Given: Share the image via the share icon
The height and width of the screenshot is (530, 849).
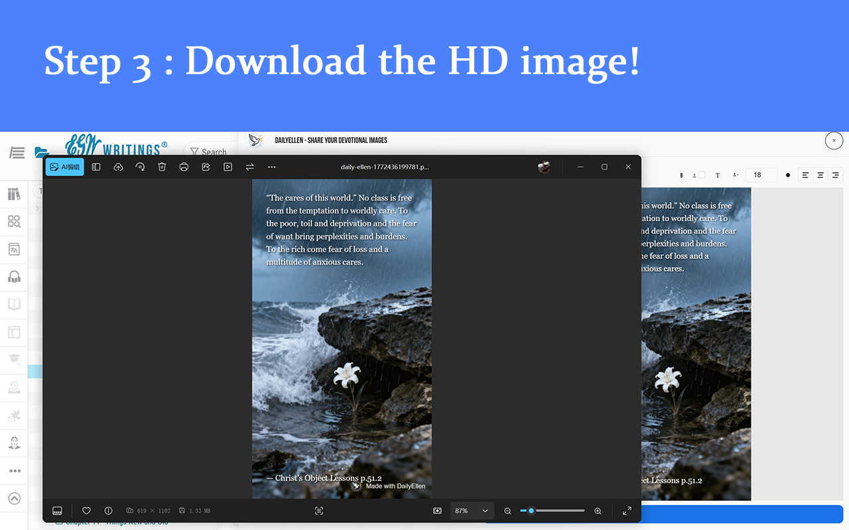Looking at the screenshot, I should [x=206, y=167].
